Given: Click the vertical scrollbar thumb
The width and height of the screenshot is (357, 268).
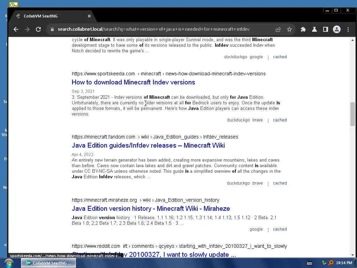Looking at the screenshot, I should (x=352, y=114).
